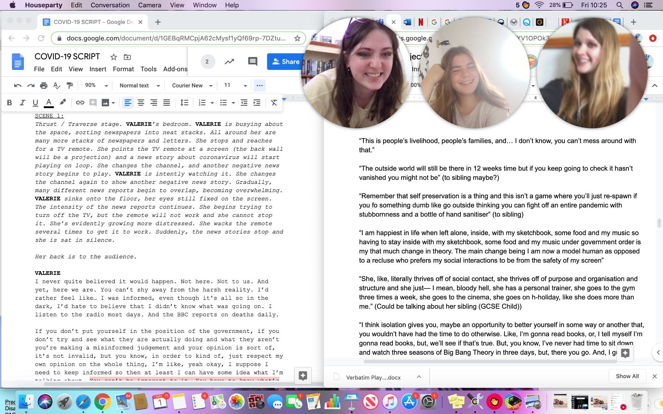
Task: Select Center align
Action: 141,103
